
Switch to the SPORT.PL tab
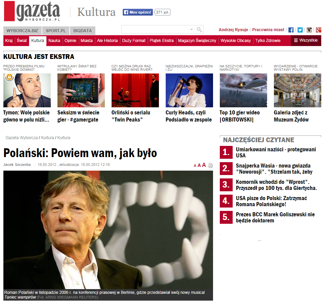56,31
